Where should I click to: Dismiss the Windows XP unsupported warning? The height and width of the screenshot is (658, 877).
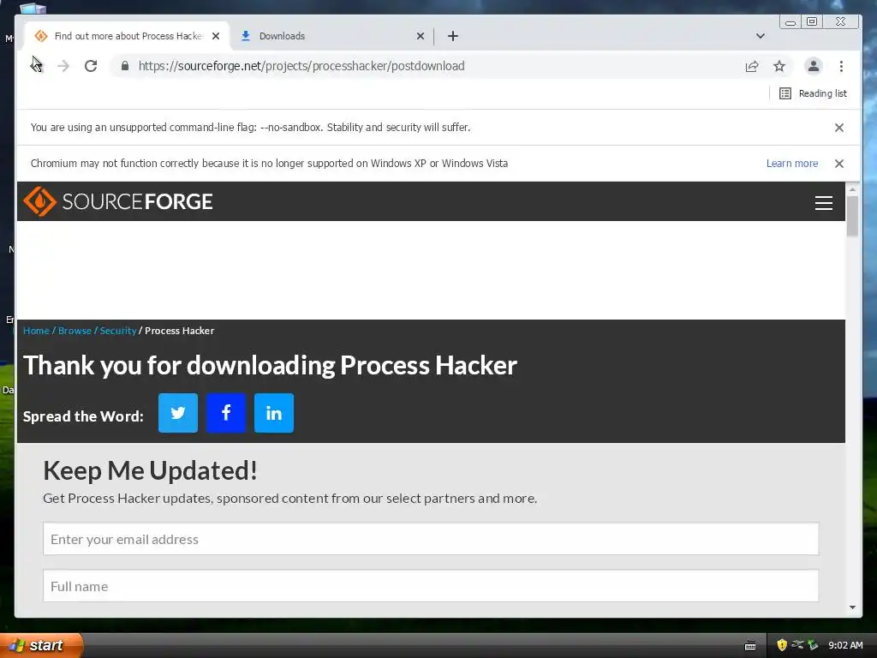pos(839,164)
